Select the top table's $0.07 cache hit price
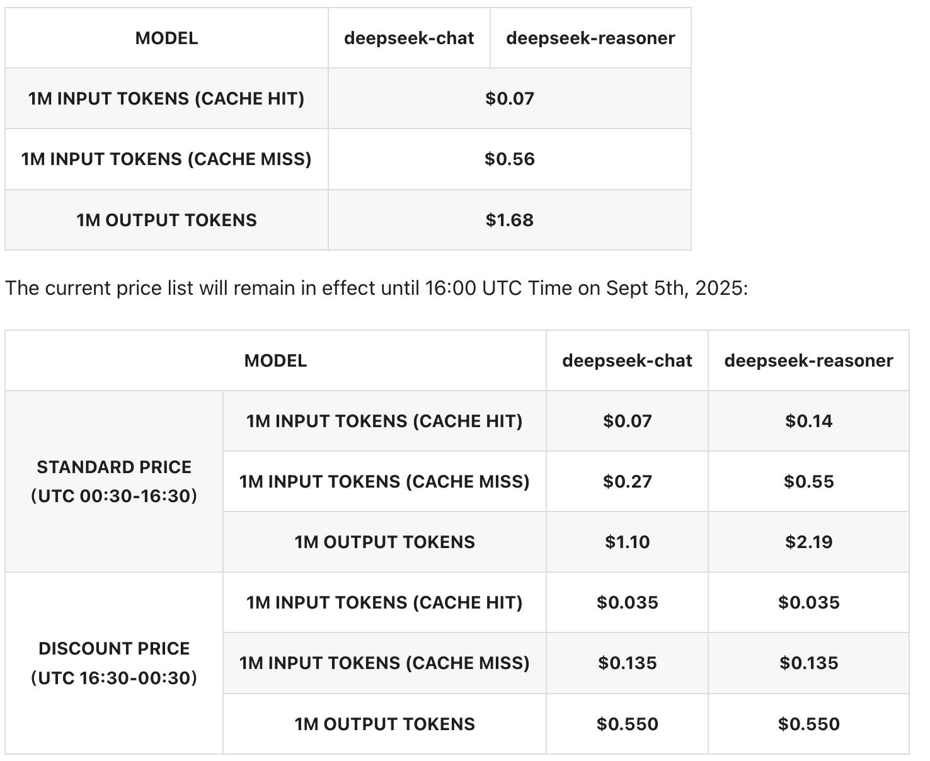The image size is (930, 761). point(509,99)
